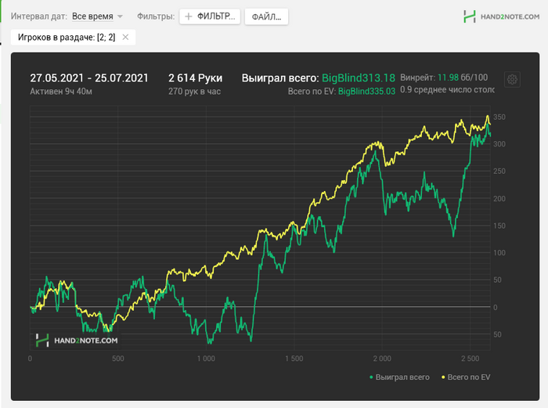Open the Hand2Note.com logo link at top right
Image resolution: width=548 pixels, height=408 pixels.
tap(501, 16)
